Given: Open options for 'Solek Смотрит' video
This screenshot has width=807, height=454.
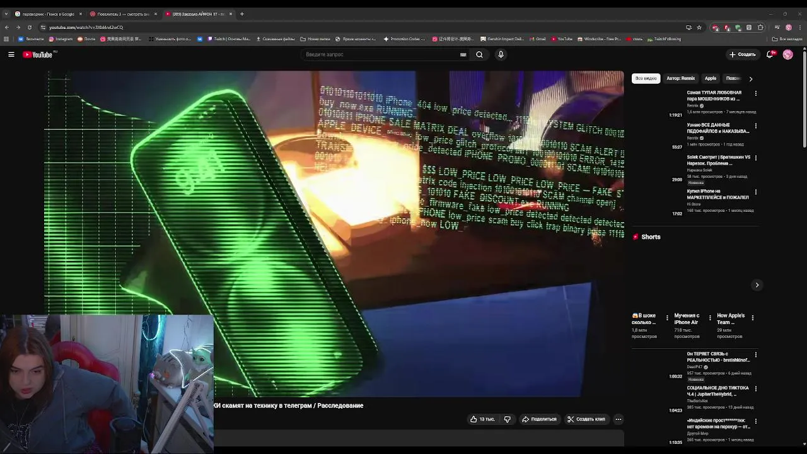Looking at the screenshot, I should coord(755,158).
